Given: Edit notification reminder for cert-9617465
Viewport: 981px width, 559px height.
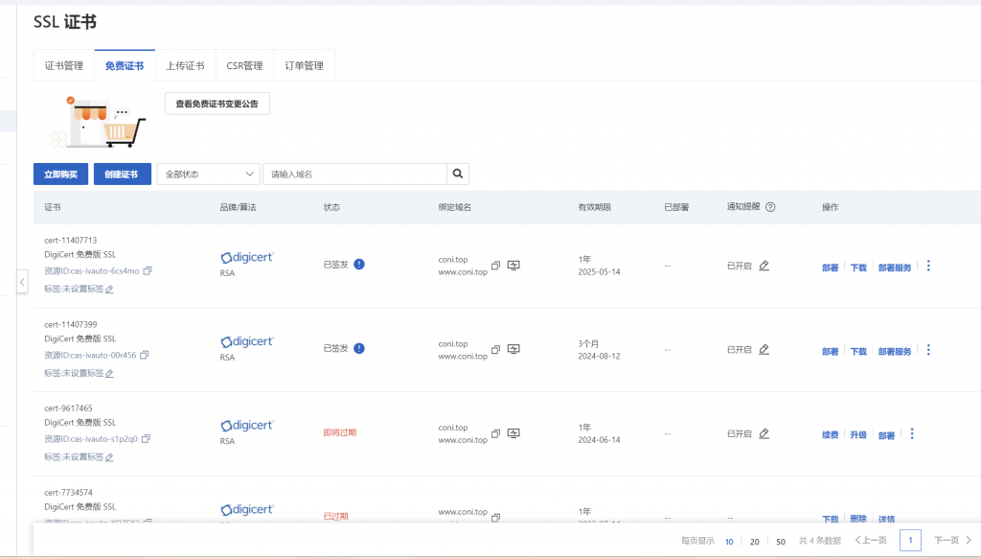Looking at the screenshot, I should tap(764, 433).
